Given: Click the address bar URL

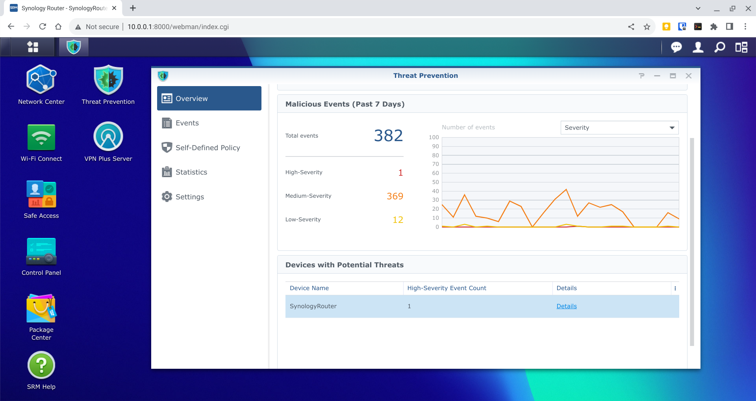Looking at the screenshot, I should [x=178, y=27].
